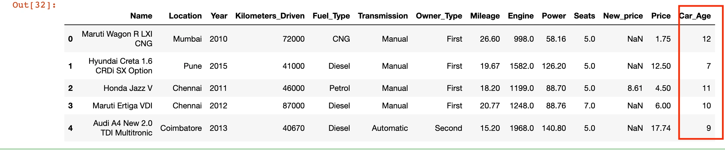Viewport: 725px width, 150px height.
Task: Click the Kilometers_Driven column header
Action: tap(270, 16)
